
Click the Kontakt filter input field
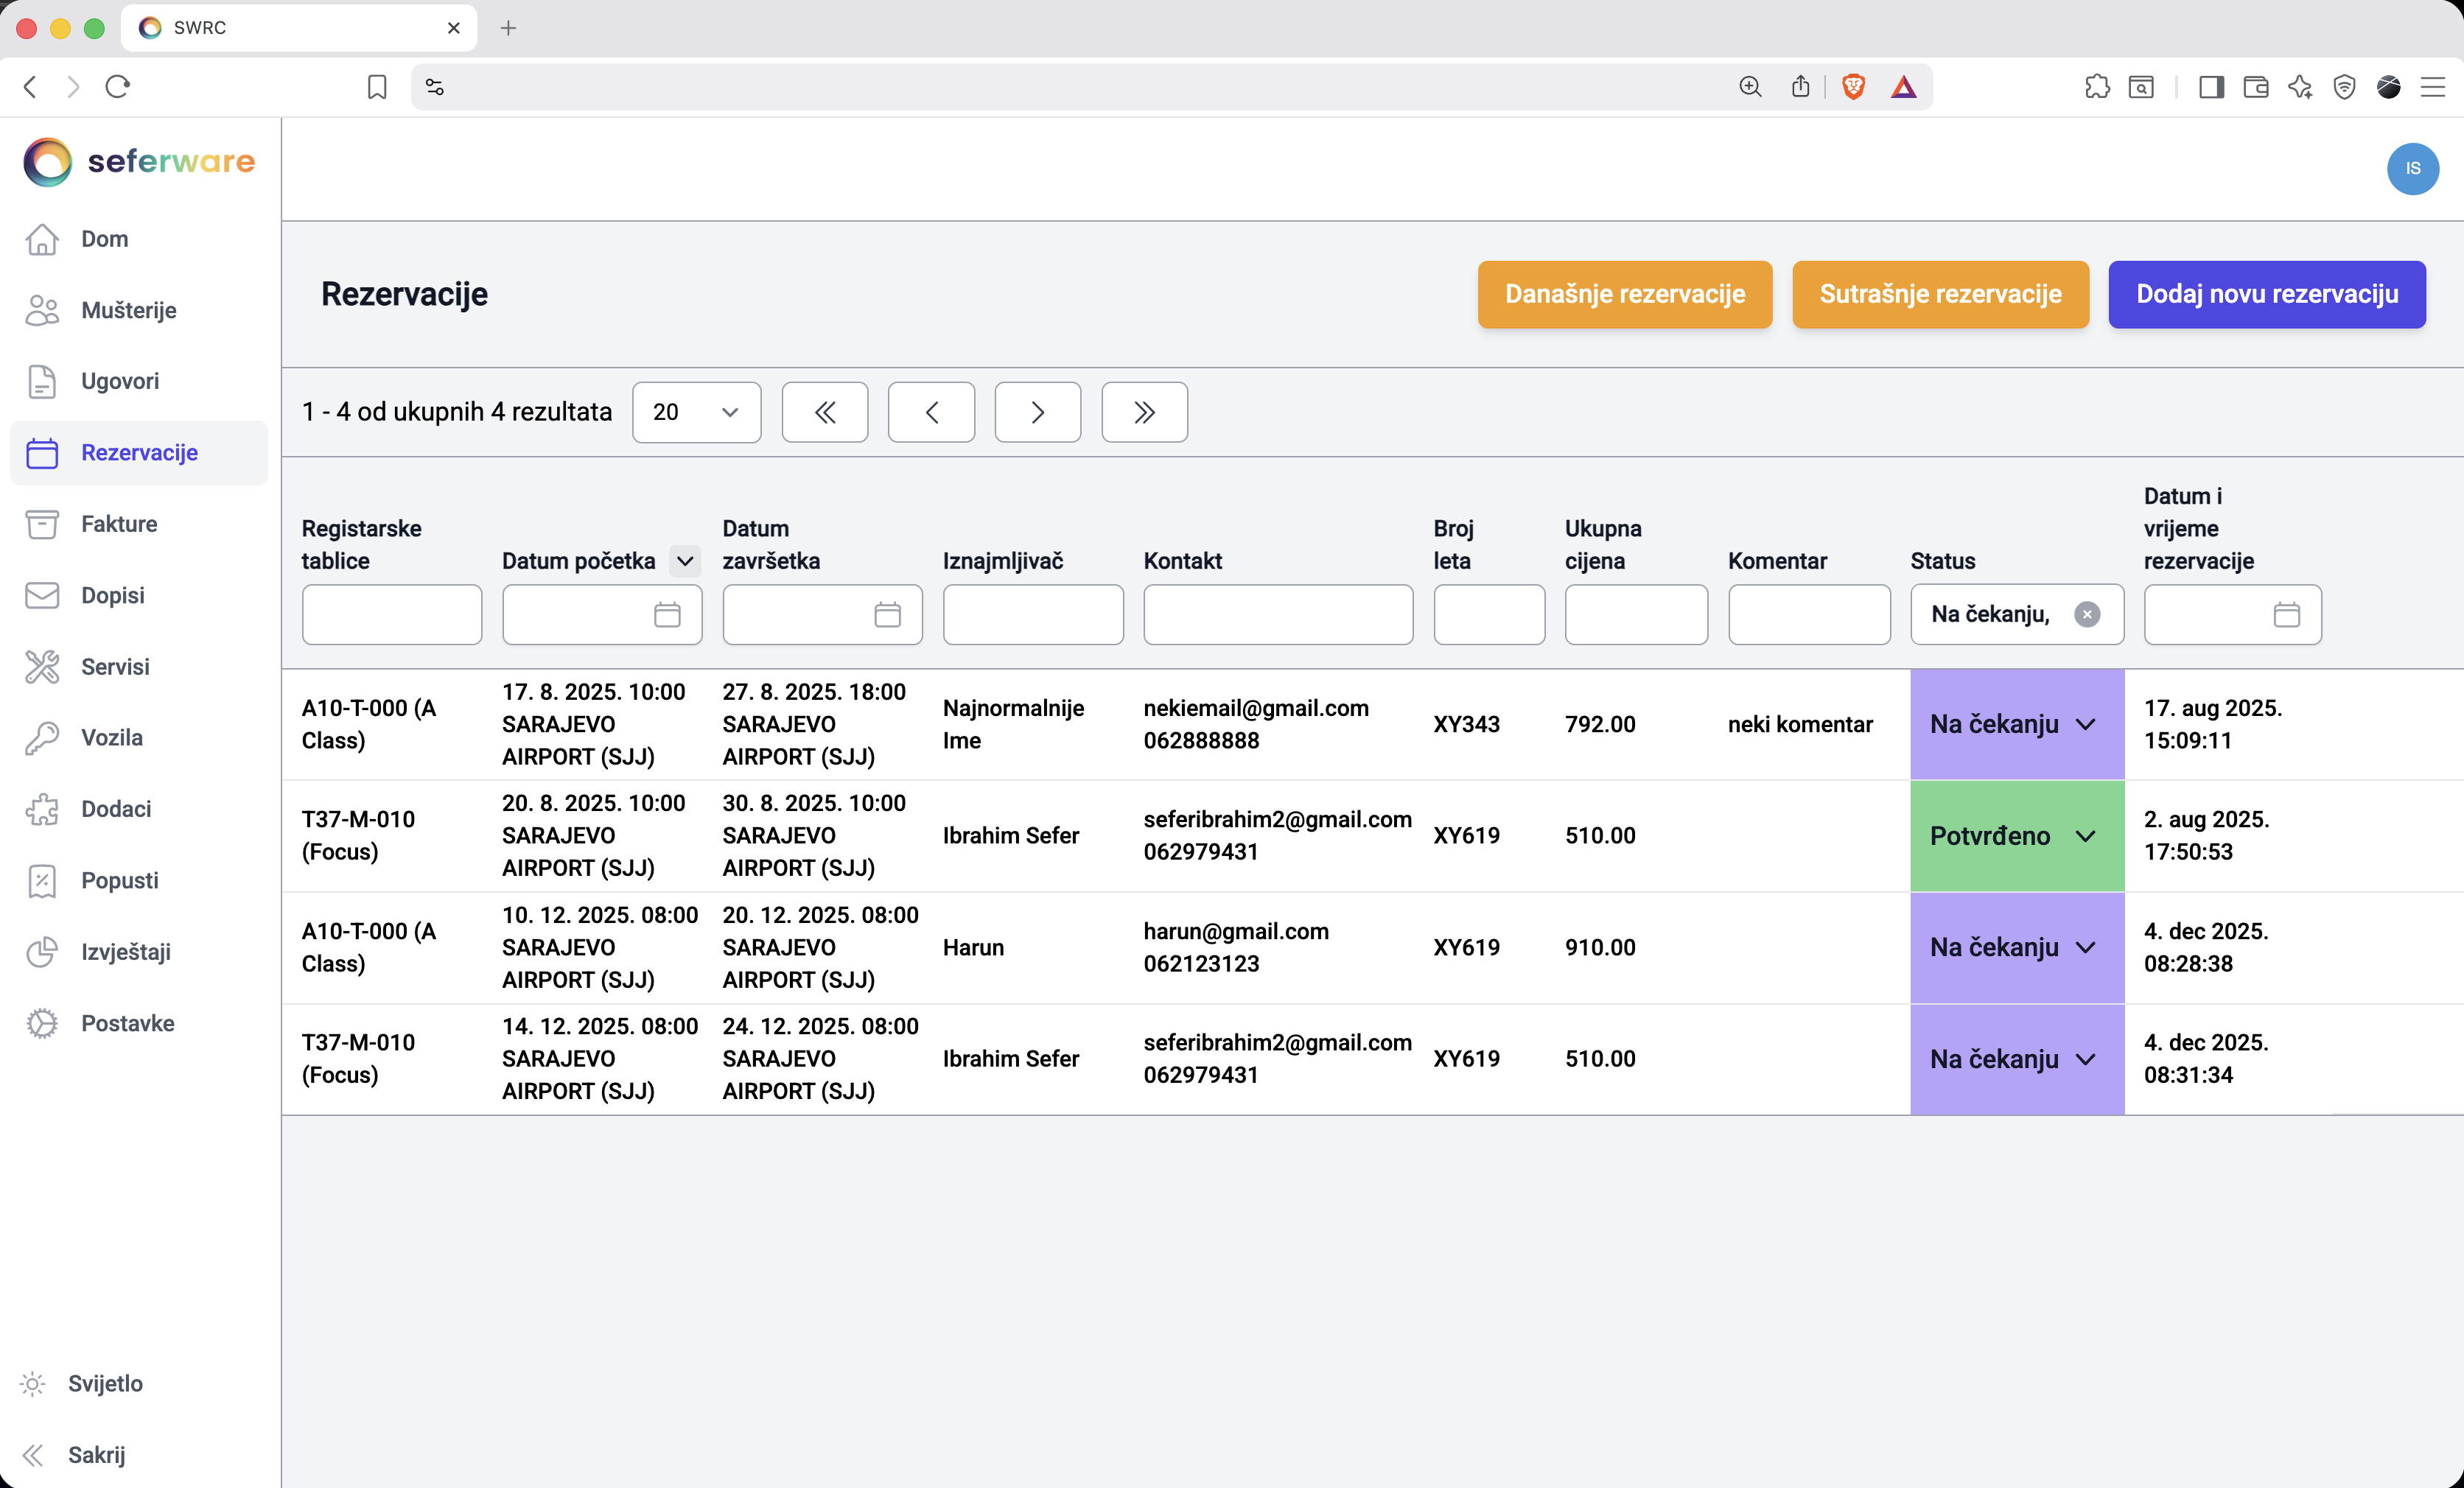click(1277, 614)
